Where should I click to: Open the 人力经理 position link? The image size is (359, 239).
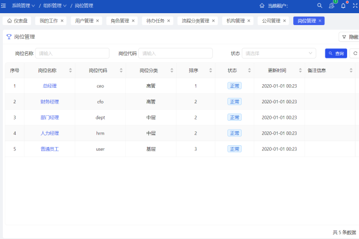(x=50, y=133)
